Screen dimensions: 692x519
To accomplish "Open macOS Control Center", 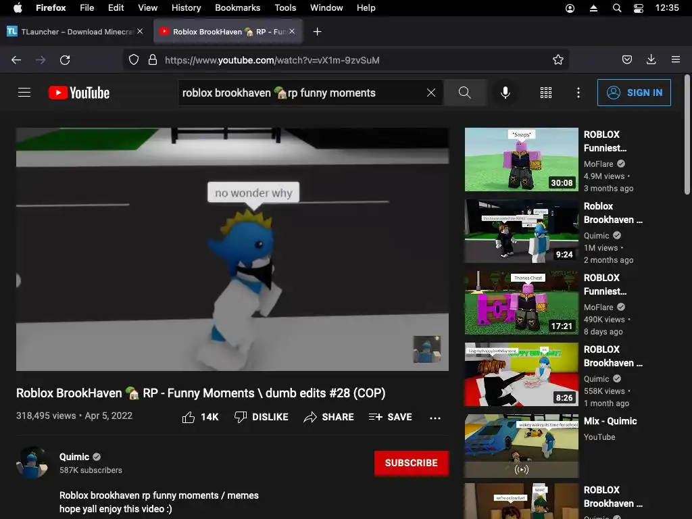I will tap(639, 8).
